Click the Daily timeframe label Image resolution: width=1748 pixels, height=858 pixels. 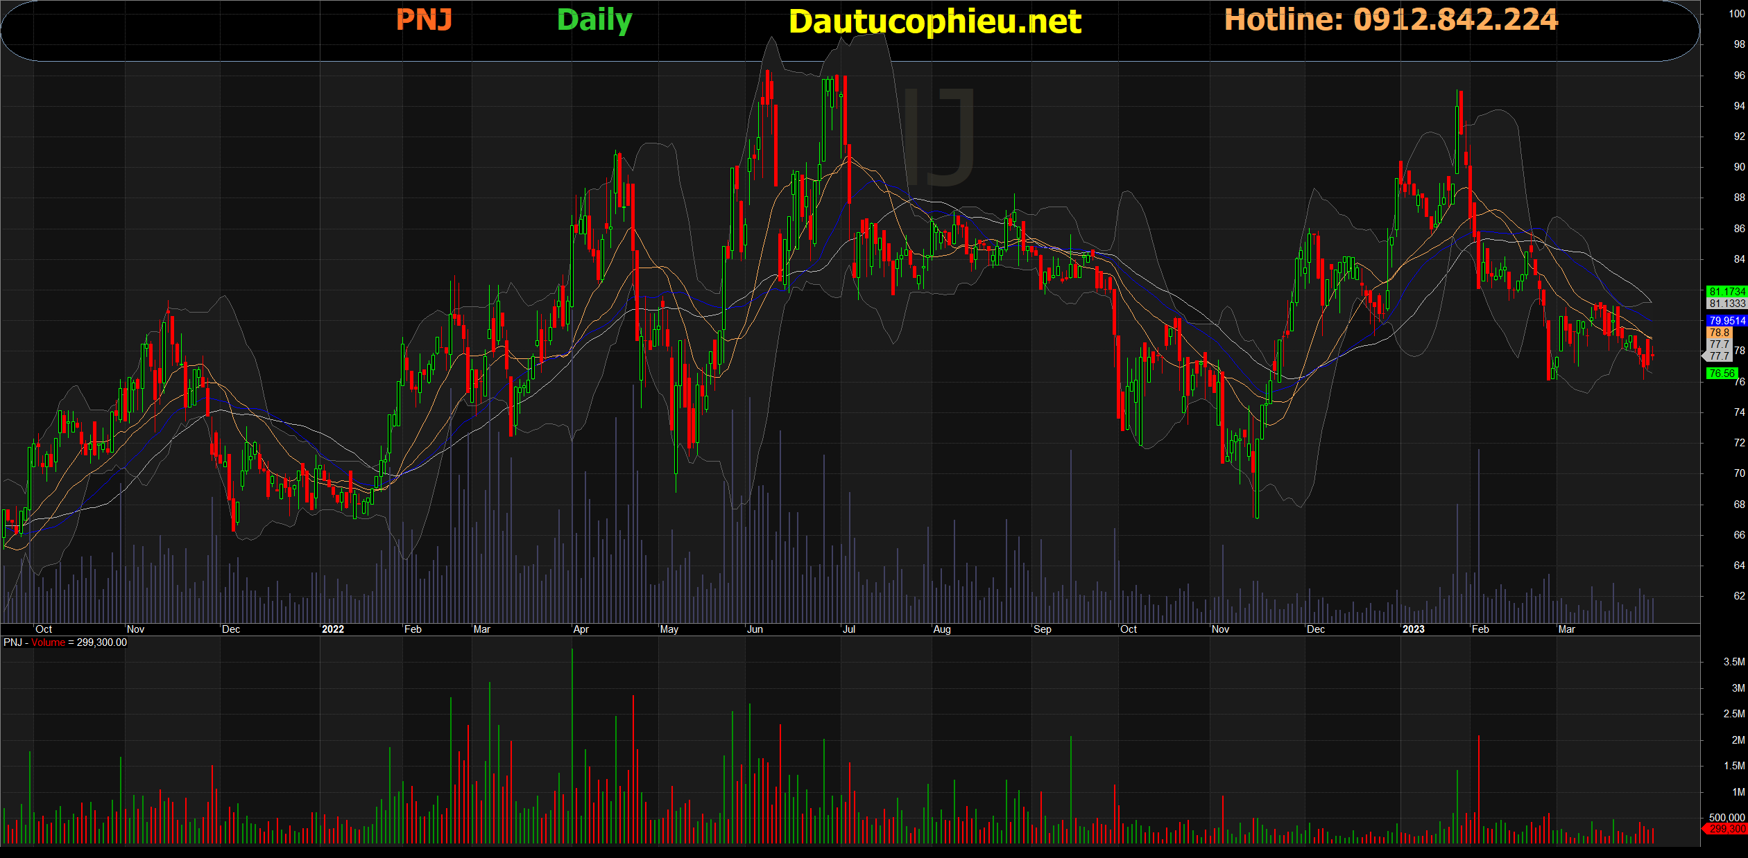coord(594,19)
